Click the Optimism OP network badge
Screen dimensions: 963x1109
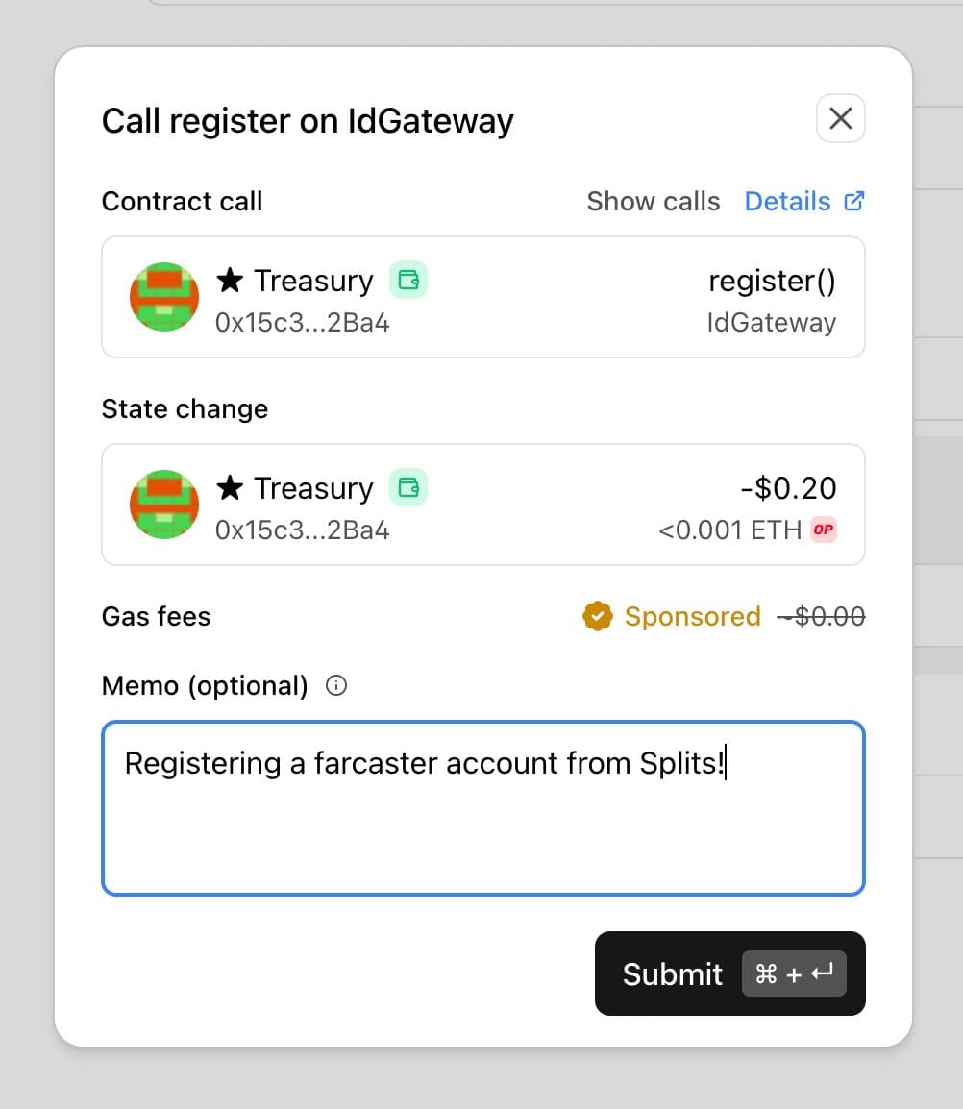click(824, 530)
